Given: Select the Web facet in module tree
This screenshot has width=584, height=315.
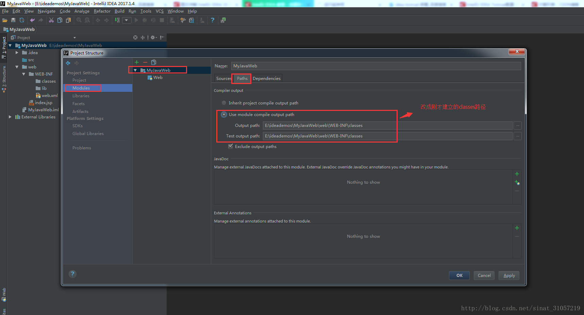Looking at the screenshot, I should point(155,78).
